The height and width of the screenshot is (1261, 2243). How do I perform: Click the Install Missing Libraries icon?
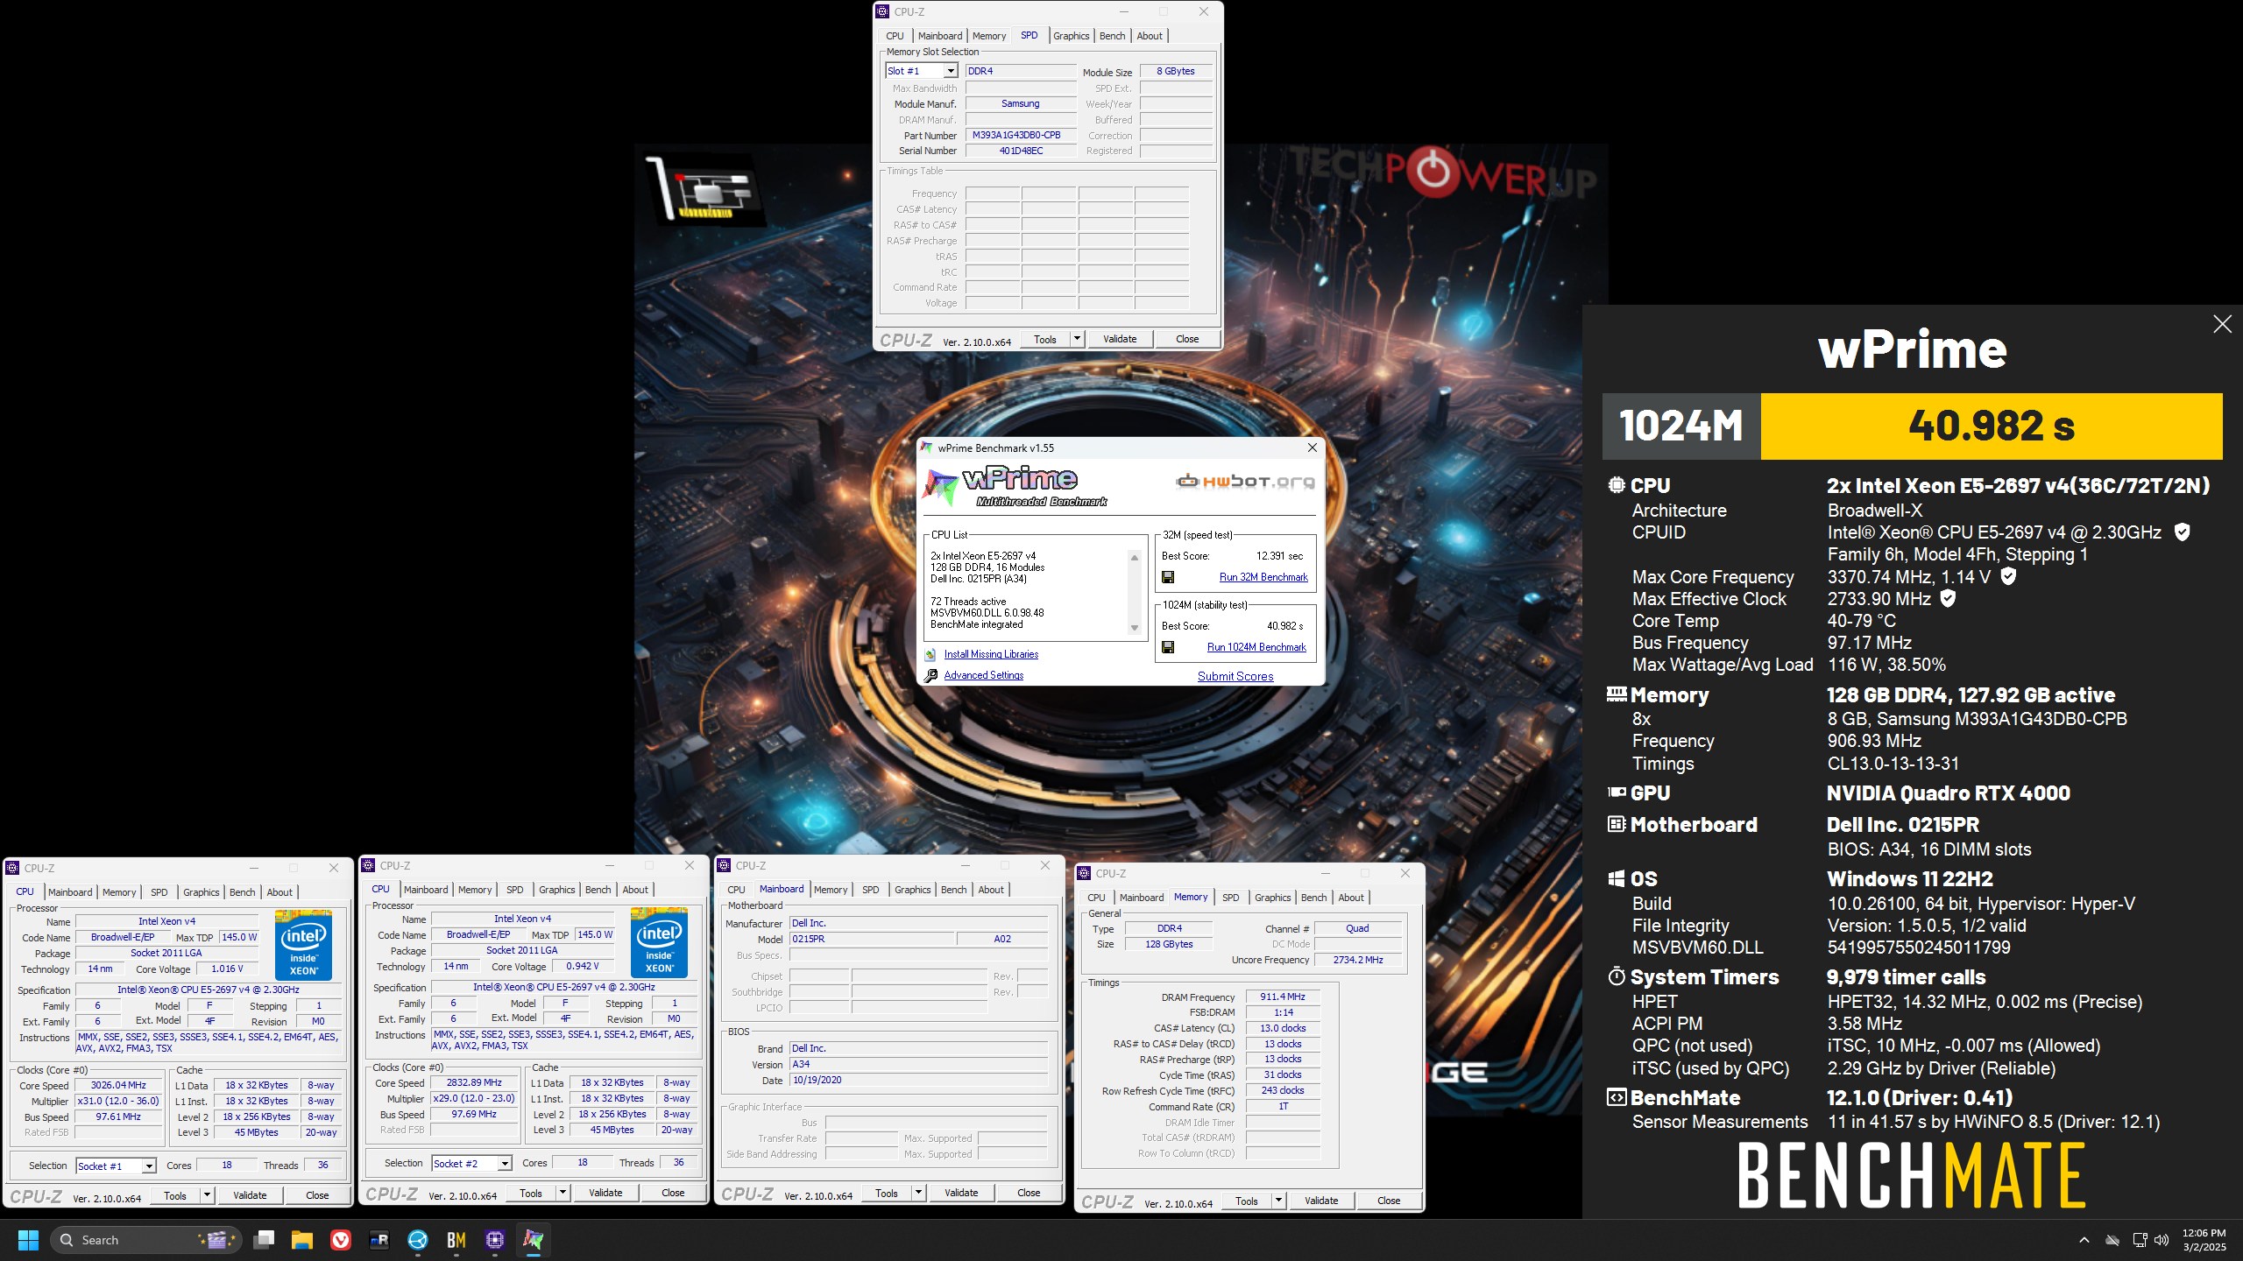pos(930,655)
